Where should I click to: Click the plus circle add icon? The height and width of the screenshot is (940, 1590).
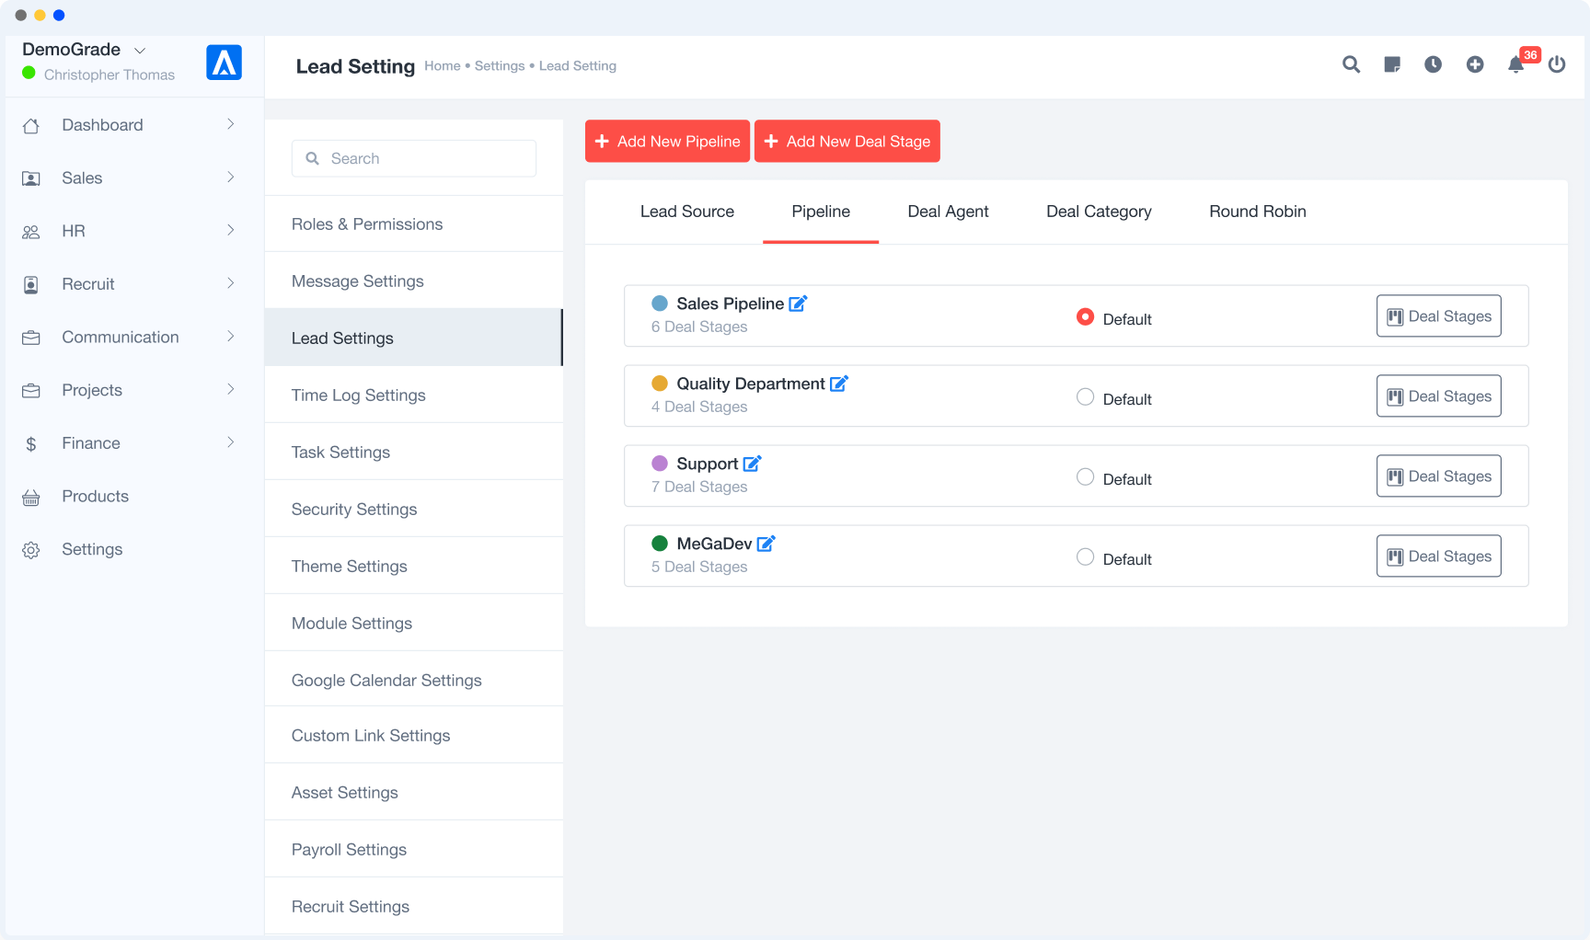coord(1475,64)
